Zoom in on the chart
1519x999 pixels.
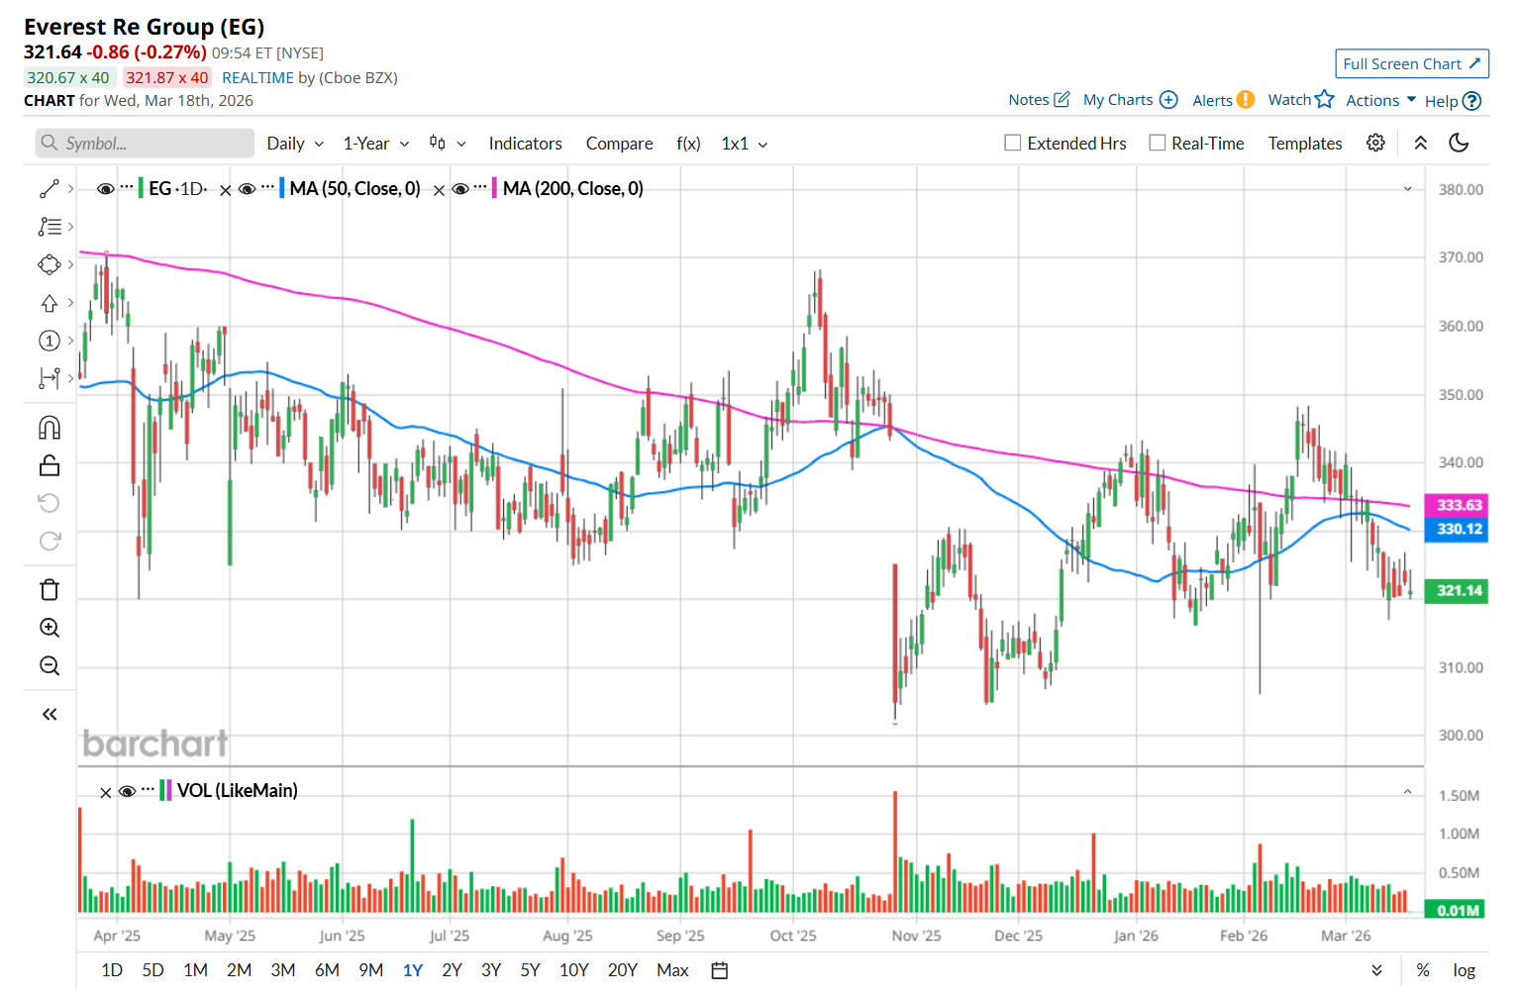pyautogui.click(x=50, y=628)
